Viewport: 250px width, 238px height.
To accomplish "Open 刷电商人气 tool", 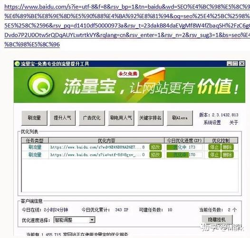I will coord(121,118).
